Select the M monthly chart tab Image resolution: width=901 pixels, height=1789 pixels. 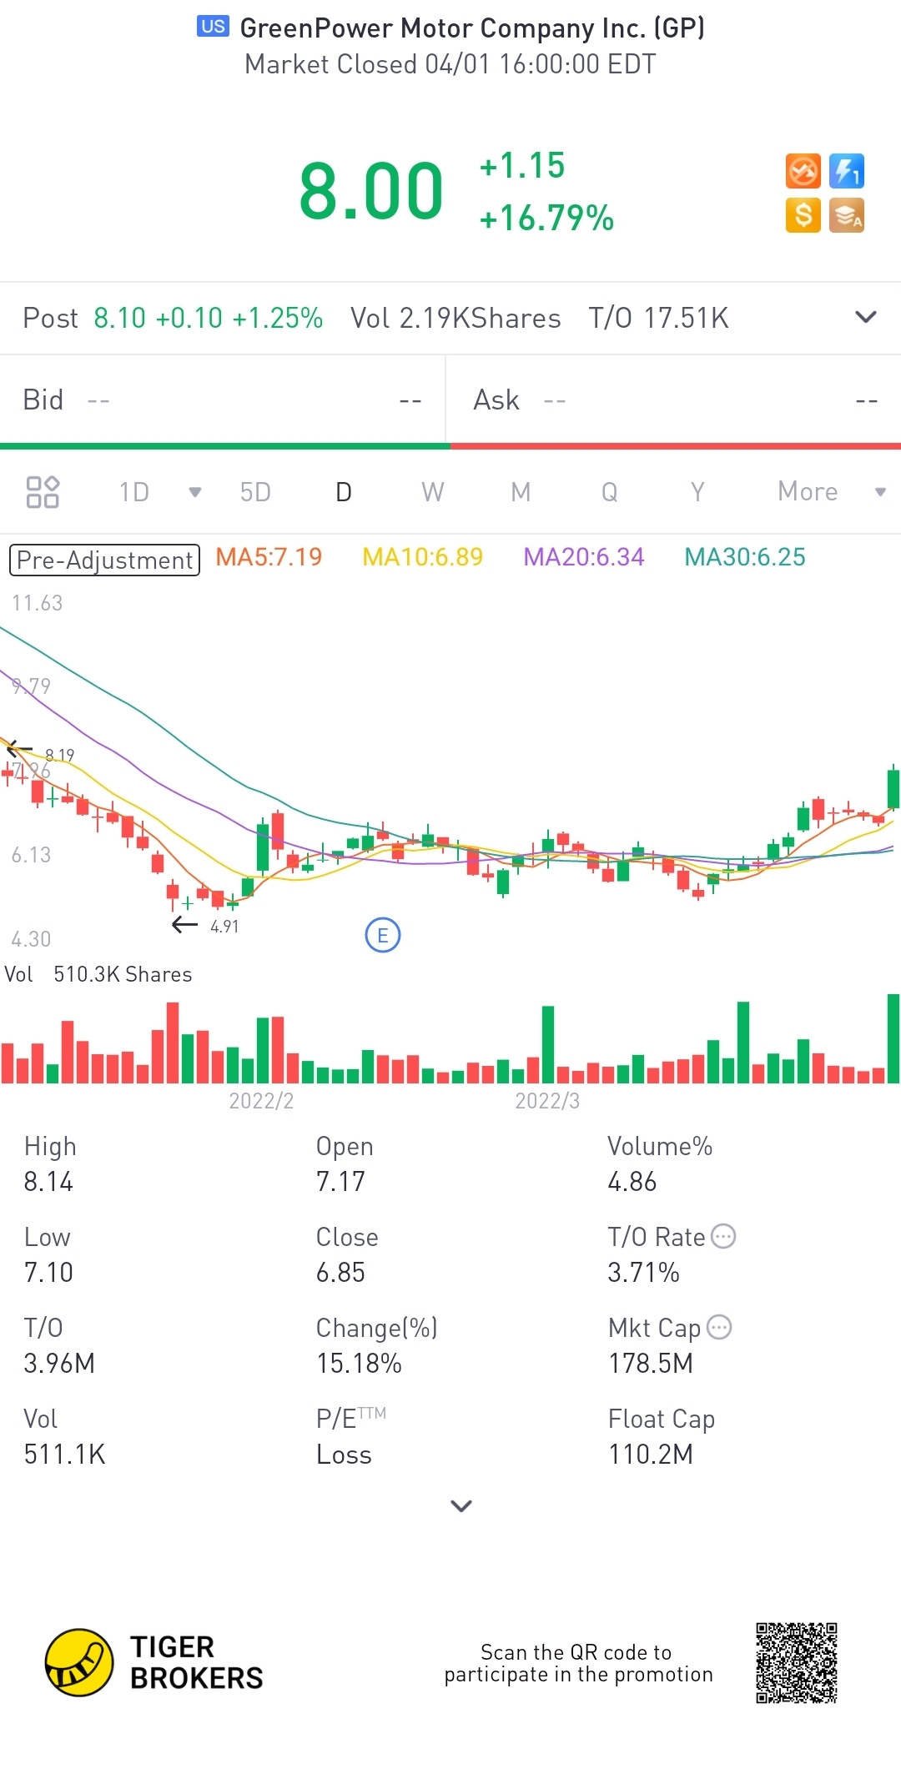(x=521, y=492)
